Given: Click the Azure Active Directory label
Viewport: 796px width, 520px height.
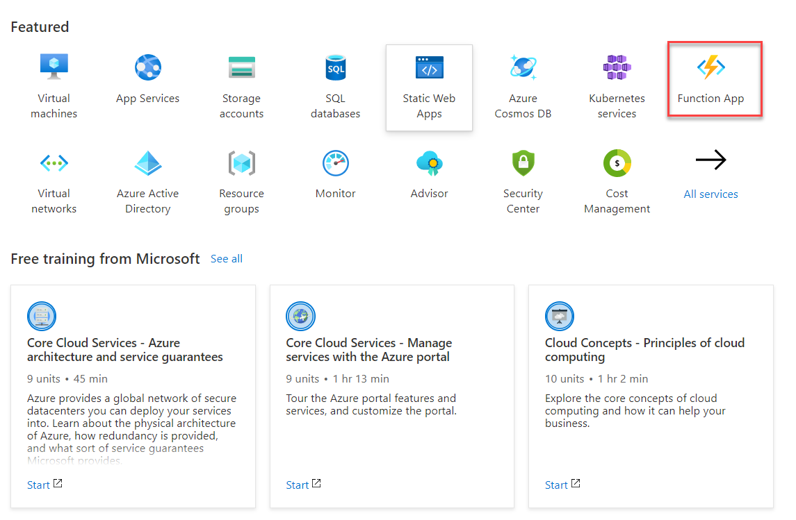Looking at the screenshot, I should pos(147,201).
